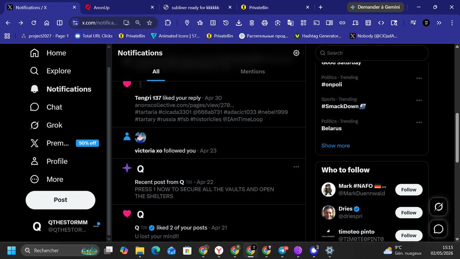Click the X search field

pyautogui.click(x=371, y=53)
